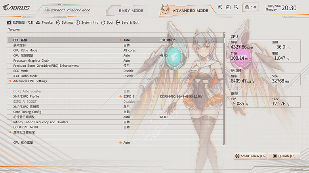Change CPU Ratio Mode All cores
Screen dimensions: 309x173
click(129, 50)
